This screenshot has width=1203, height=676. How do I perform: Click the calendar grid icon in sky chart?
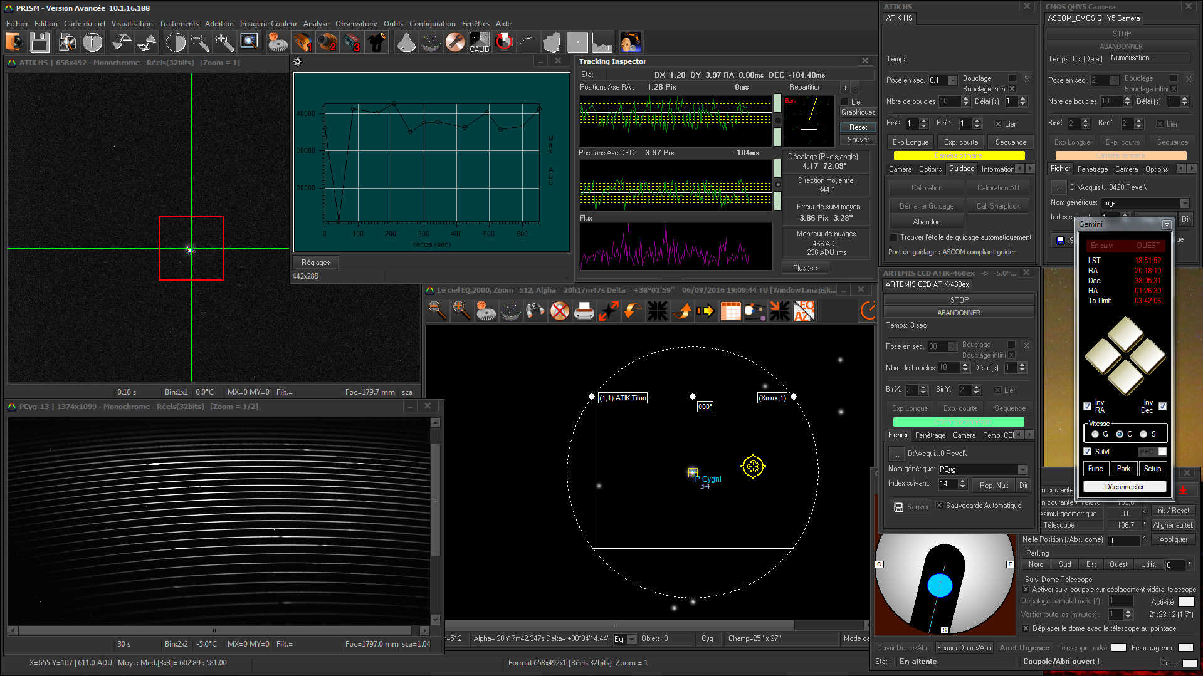coord(730,311)
